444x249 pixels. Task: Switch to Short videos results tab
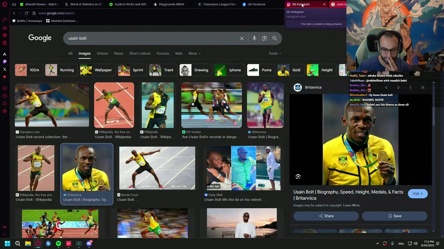[x=140, y=54]
